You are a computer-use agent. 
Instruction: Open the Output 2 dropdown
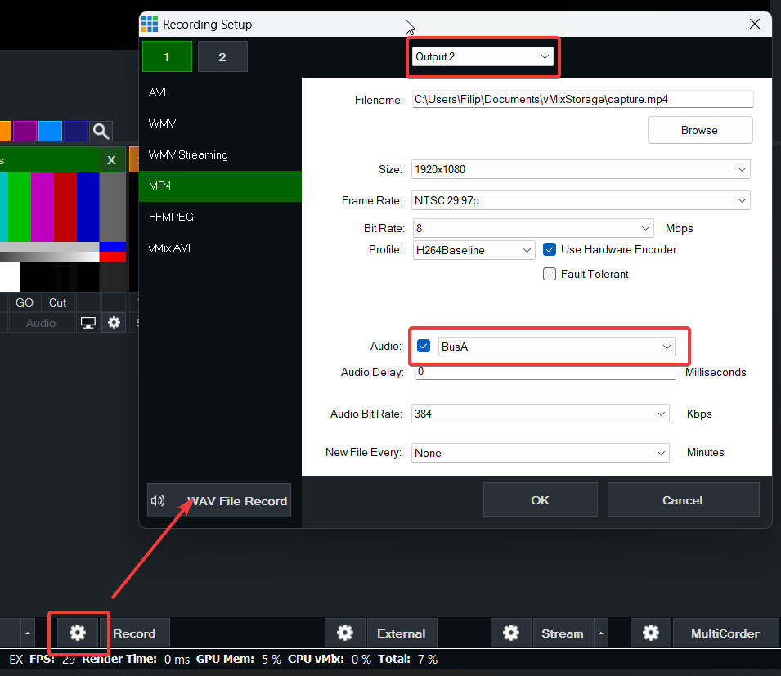[483, 56]
